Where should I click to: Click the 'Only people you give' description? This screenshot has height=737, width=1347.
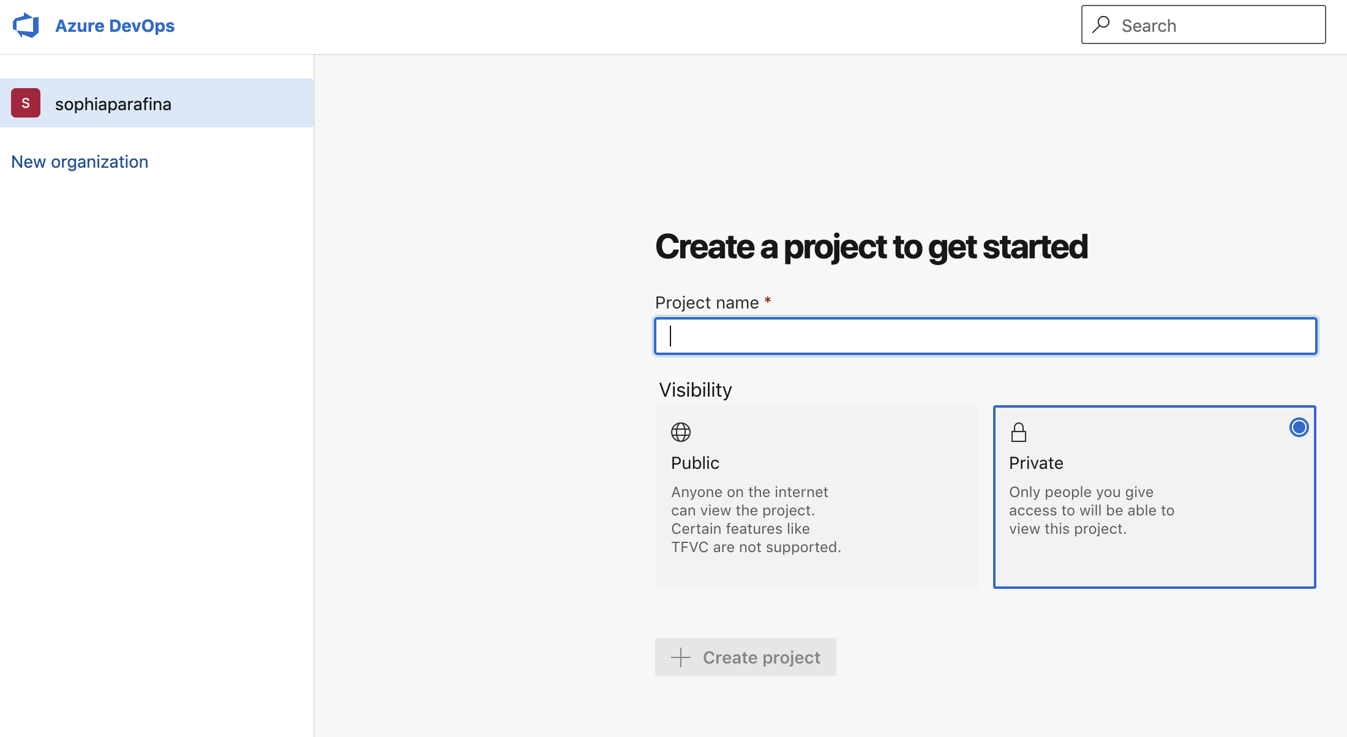(x=1092, y=511)
